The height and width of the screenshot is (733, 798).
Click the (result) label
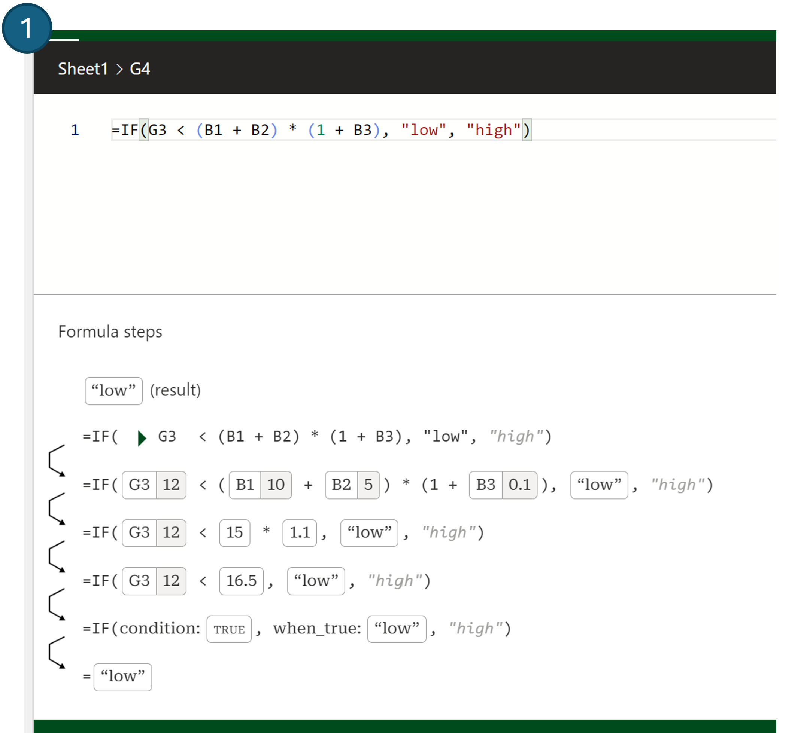175,390
